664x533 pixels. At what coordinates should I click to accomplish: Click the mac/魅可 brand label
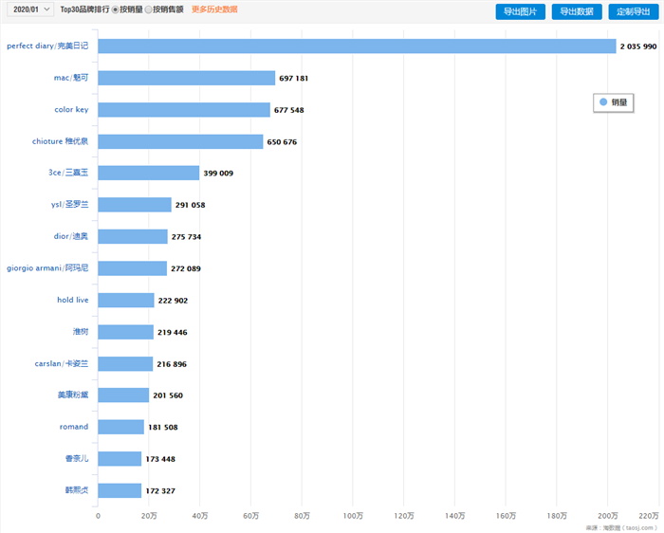tap(71, 78)
